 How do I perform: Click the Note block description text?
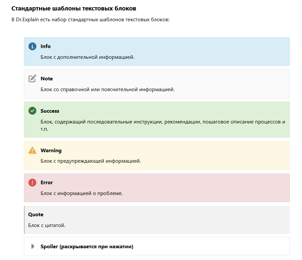(x=108, y=89)
